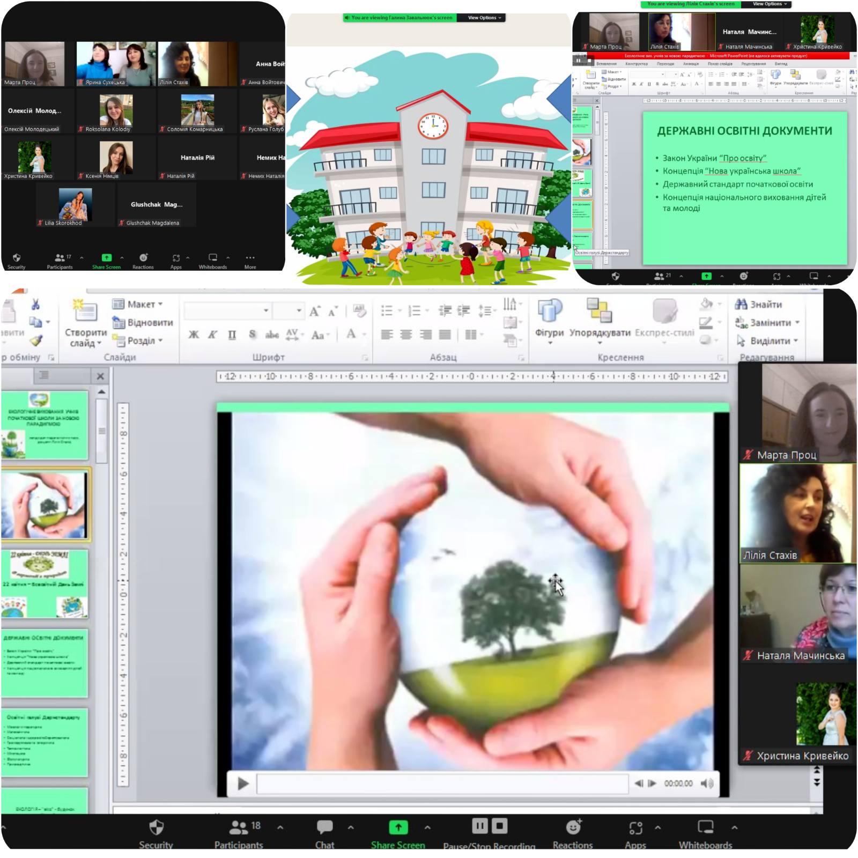Click the video progress bar under slide
858x858 pixels.
pyautogui.click(x=442, y=783)
